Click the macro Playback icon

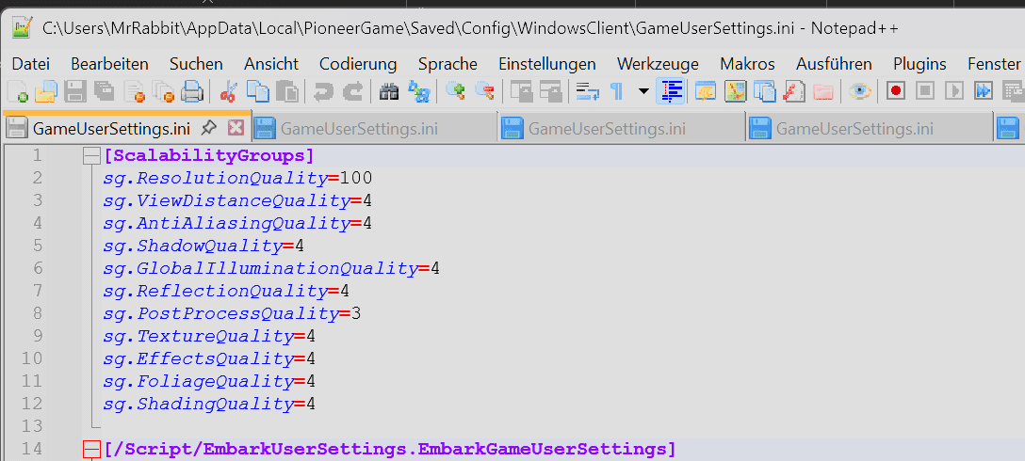(954, 91)
